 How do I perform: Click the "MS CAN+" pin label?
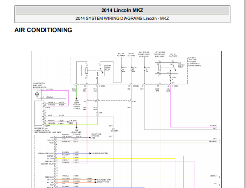[x=50, y=180]
